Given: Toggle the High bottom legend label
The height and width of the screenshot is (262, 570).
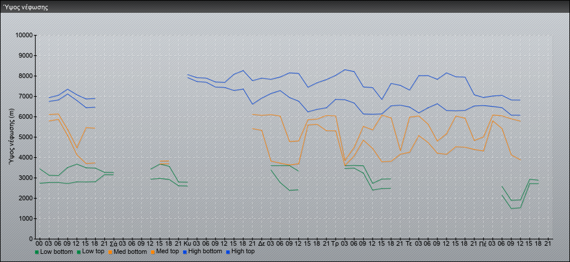Looking at the screenshot, I should (x=205, y=252).
